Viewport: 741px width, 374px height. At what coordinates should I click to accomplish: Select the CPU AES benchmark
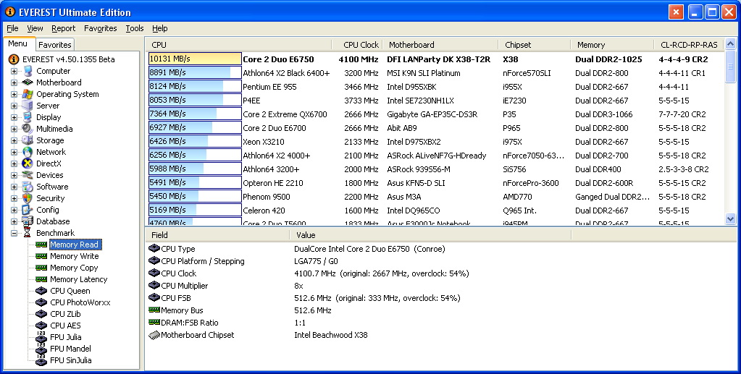(65, 326)
